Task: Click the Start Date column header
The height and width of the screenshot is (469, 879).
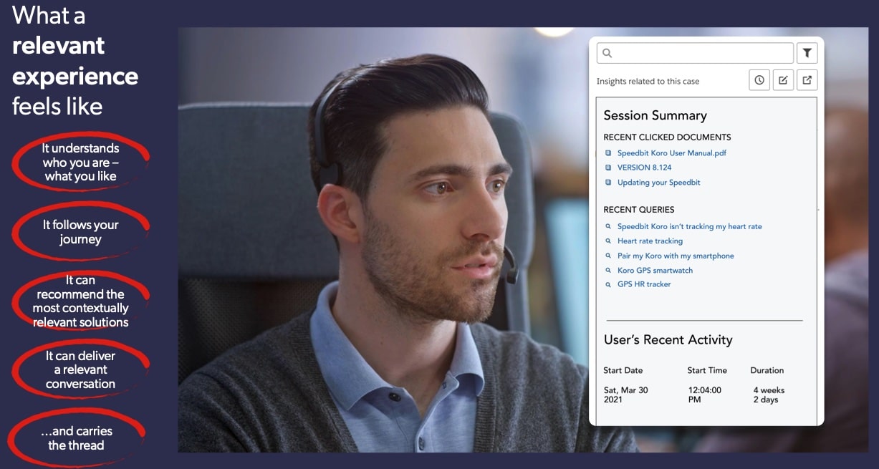Action: tap(623, 370)
